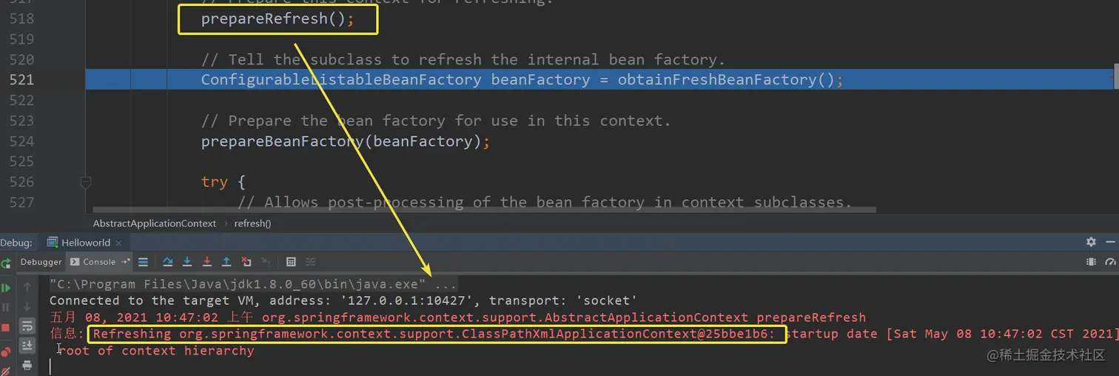Viewport: 1119px width, 376px height.
Task: Click 'Refreshing ... ClassPathXmlApplicationContext' log text
Action: click(x=434, y=334)
